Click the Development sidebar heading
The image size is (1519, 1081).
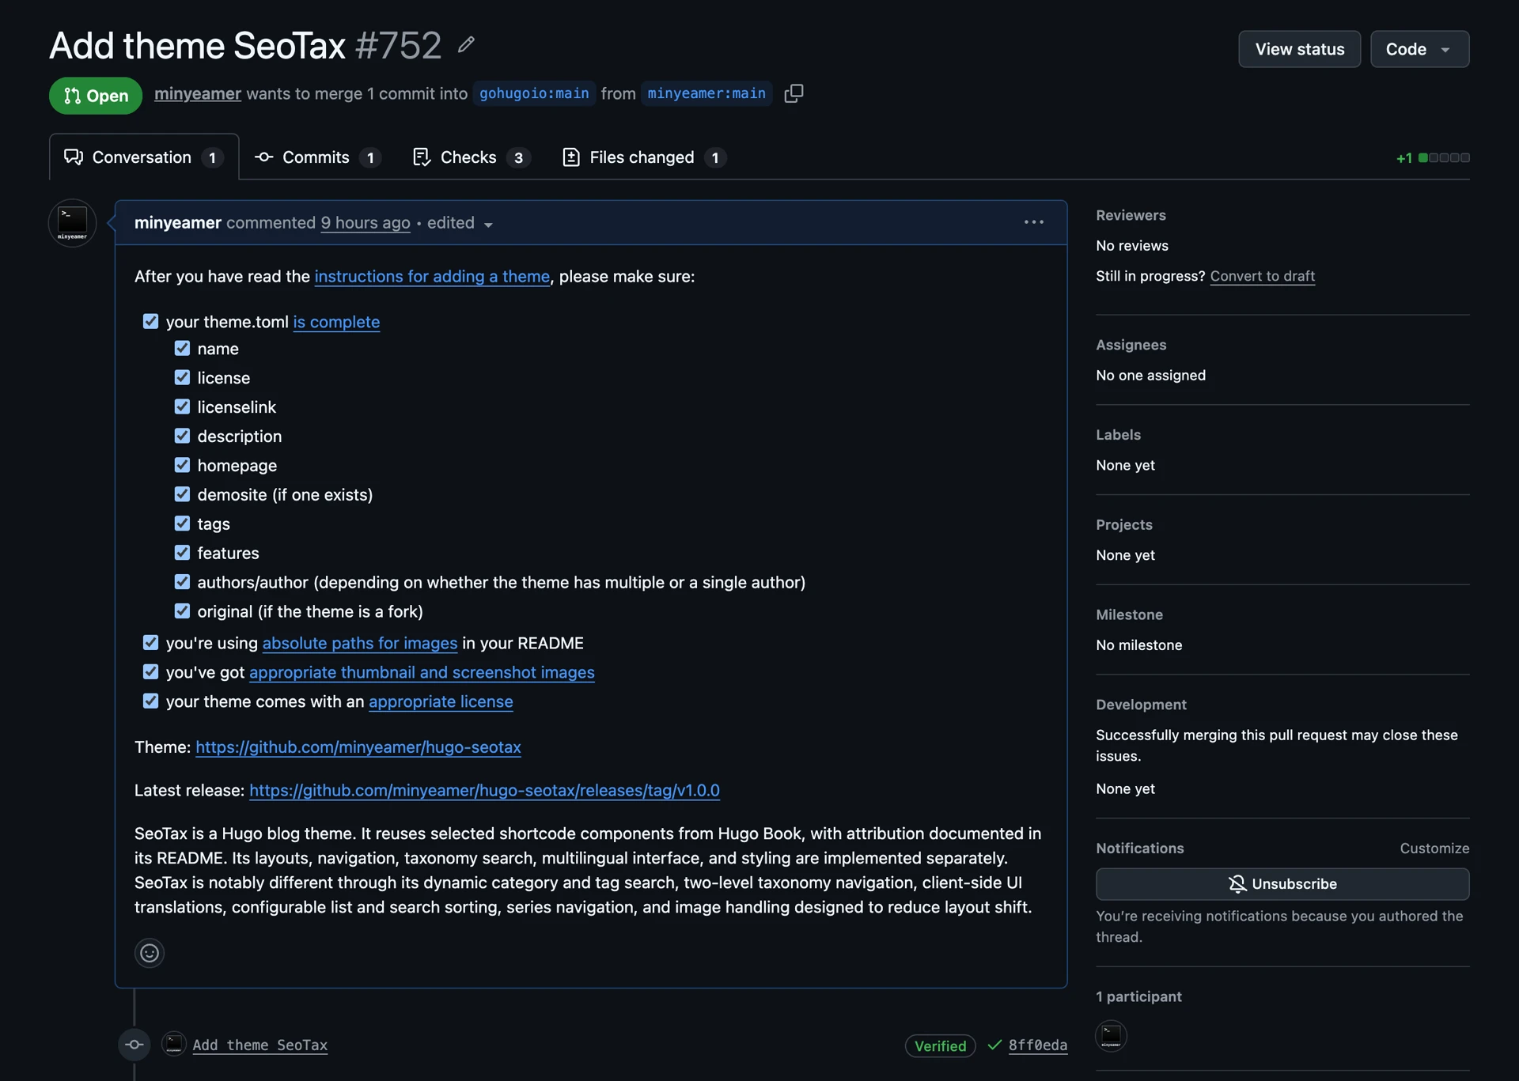click(1142, 705)
